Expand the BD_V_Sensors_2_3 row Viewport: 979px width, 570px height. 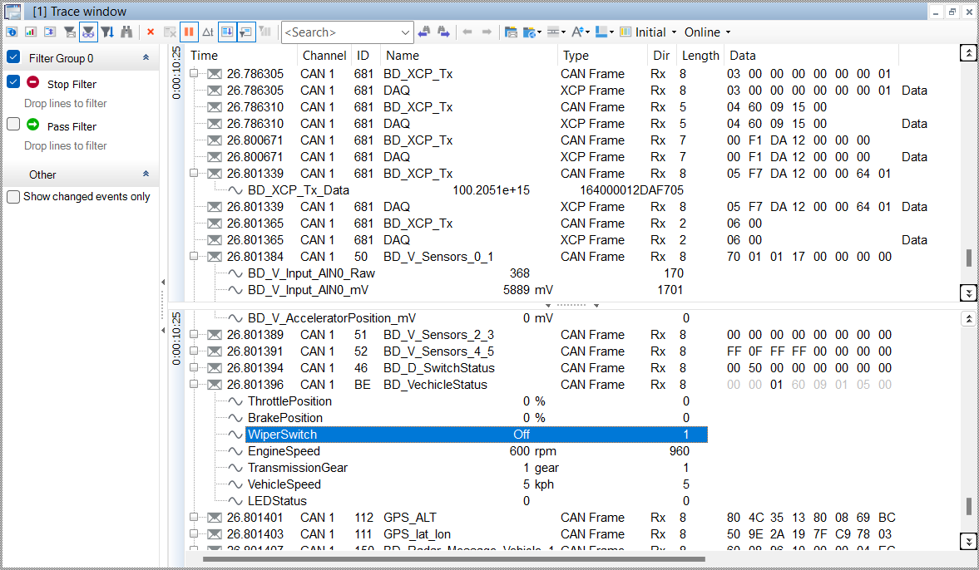coord(194,334)
